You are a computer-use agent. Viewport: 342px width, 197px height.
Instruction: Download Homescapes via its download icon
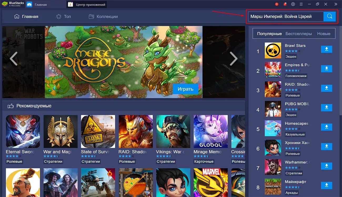coord(326,127)
